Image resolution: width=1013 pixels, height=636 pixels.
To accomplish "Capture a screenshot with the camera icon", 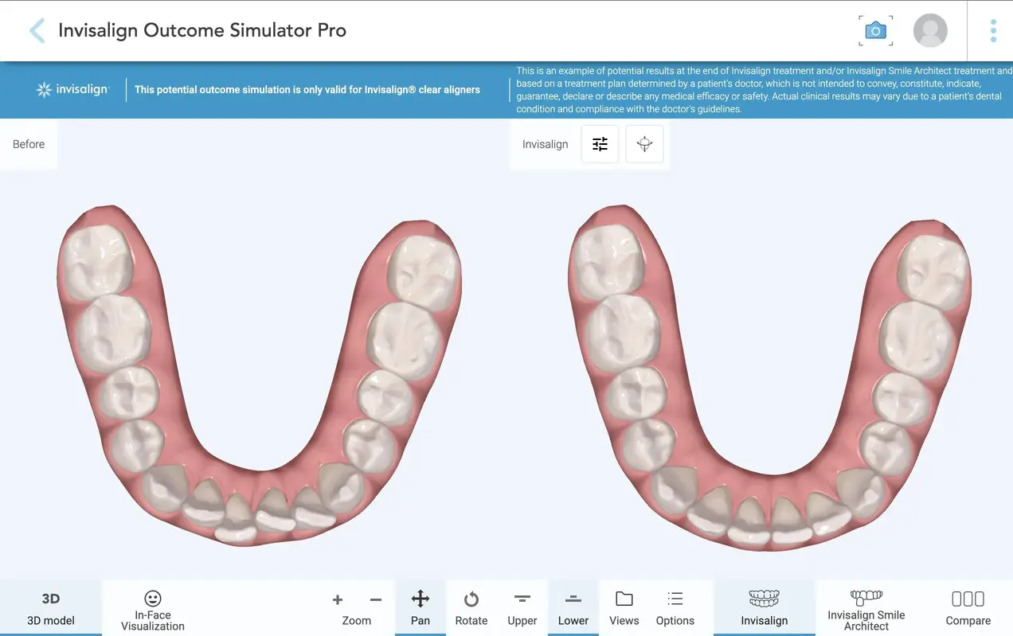I will [x=875, y=31].
